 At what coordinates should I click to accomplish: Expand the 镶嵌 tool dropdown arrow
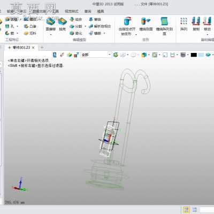tap(104, 33)
